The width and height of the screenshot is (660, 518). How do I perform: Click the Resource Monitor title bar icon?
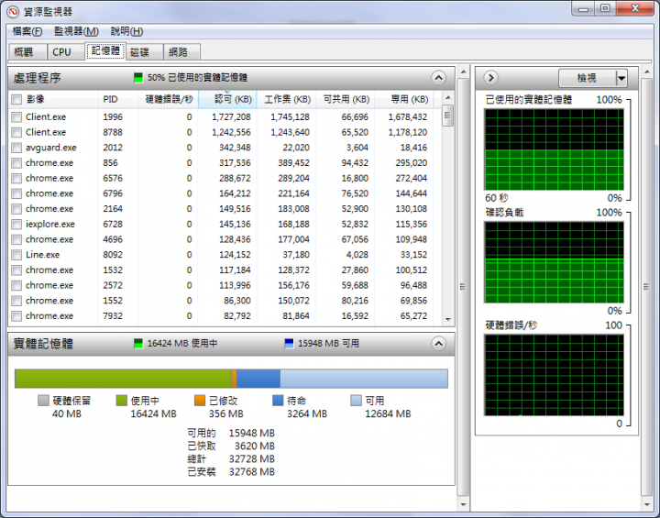coord(13,11)
